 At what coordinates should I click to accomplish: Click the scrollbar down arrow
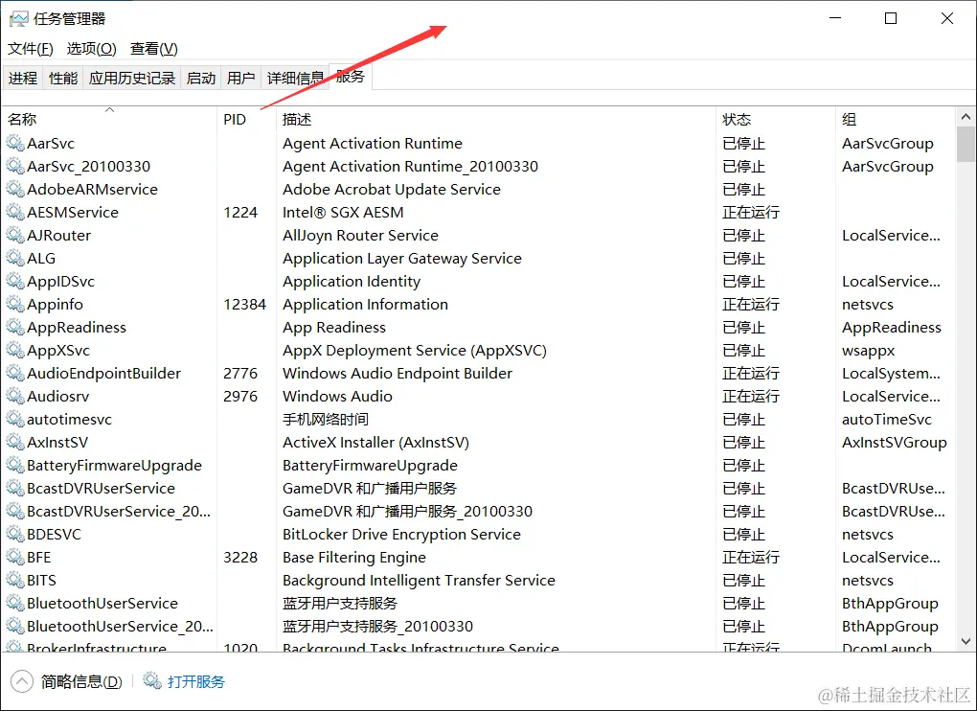pyautogui.click(x=966, y=641)
